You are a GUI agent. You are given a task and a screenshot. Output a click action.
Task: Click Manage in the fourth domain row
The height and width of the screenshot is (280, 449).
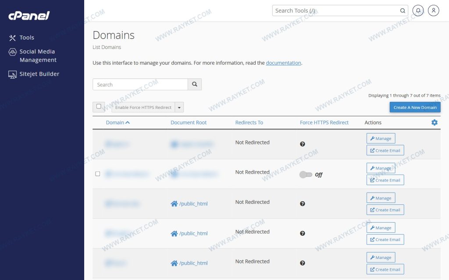[x=381, y=227]
